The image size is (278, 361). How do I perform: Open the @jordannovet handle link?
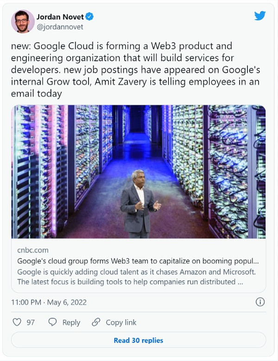click(60, 27)
